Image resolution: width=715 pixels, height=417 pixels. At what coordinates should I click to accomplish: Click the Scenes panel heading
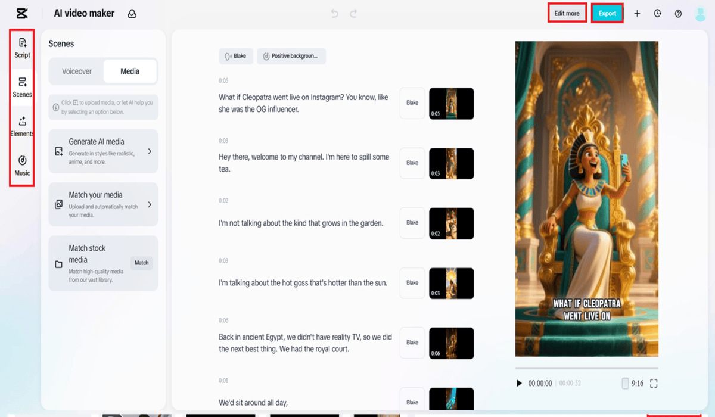[61, 43]
